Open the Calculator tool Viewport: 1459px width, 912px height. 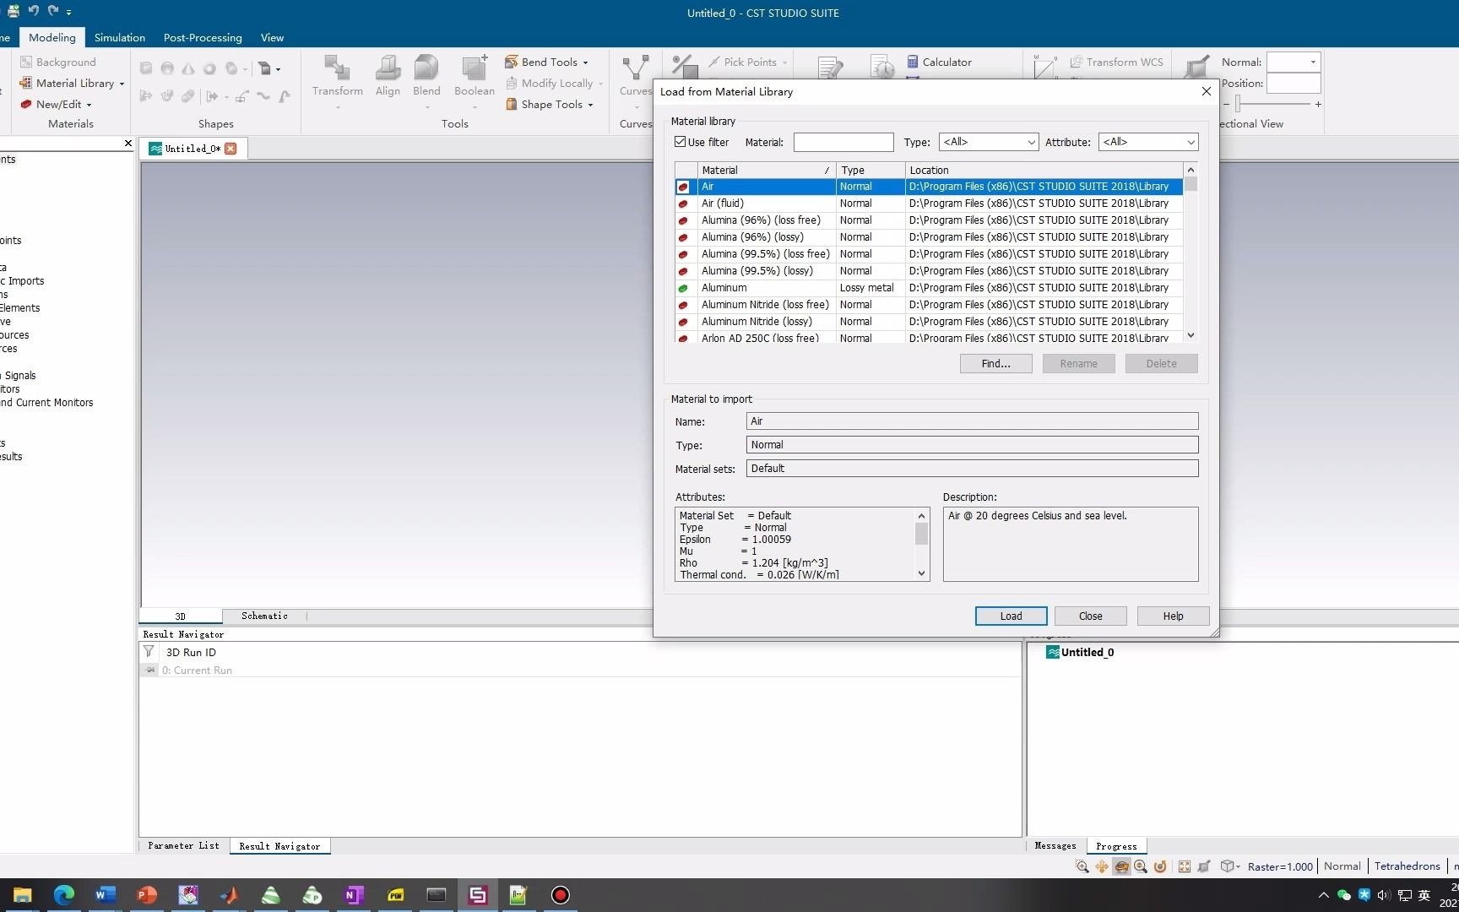tap(939, 62)
